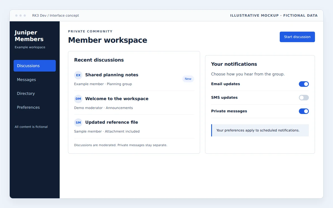The width and height of the screenshot is (333, 208).
Task: Click 'All content is fictional' sidebar note
Action: tap(31, 127)
